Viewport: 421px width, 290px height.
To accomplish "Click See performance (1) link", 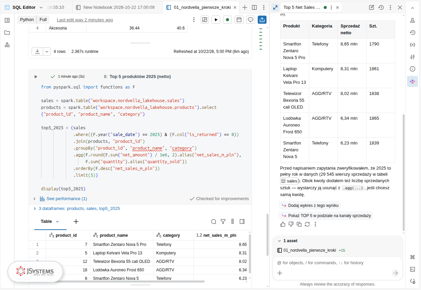I will pos(67,199).
